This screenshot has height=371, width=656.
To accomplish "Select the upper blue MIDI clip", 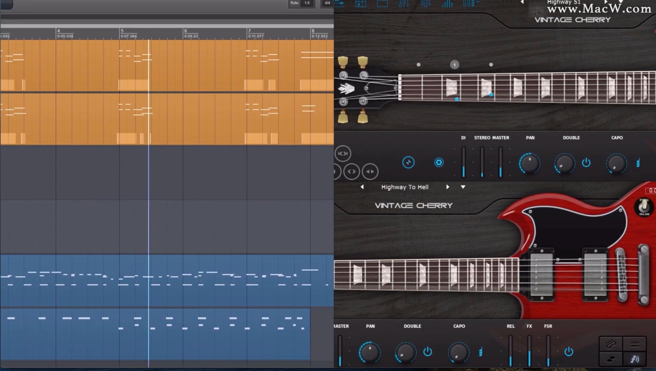I will pyautogui.click(x=167, y=280).
